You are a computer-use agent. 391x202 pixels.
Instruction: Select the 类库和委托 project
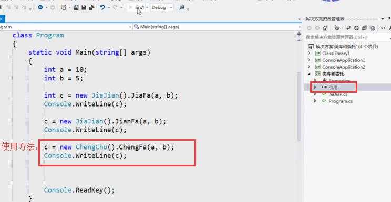point(333,74)
